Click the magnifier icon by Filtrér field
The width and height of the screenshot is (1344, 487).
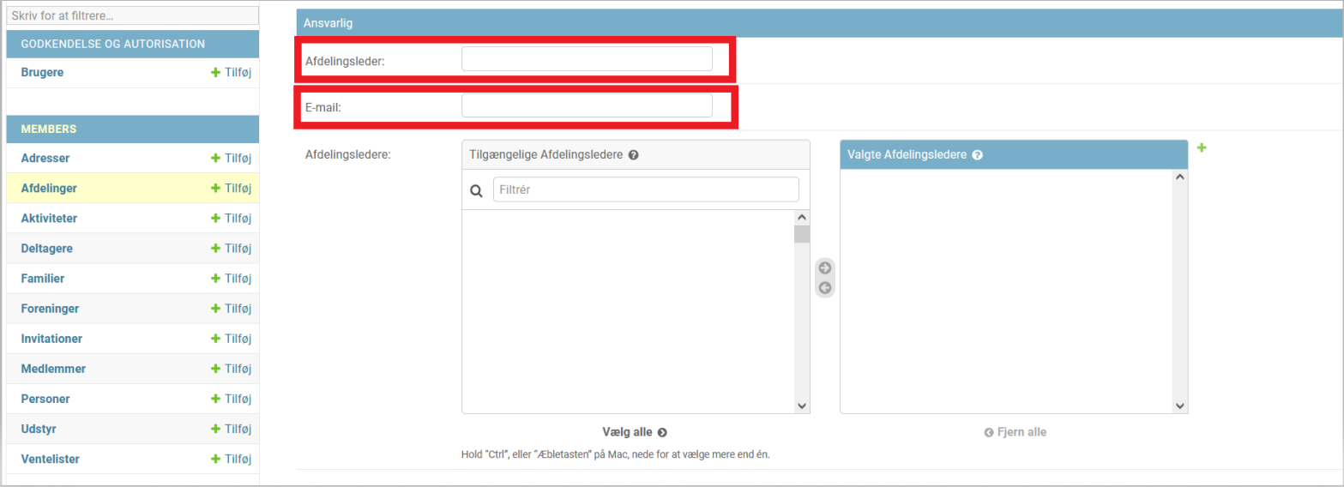[477, 190]
